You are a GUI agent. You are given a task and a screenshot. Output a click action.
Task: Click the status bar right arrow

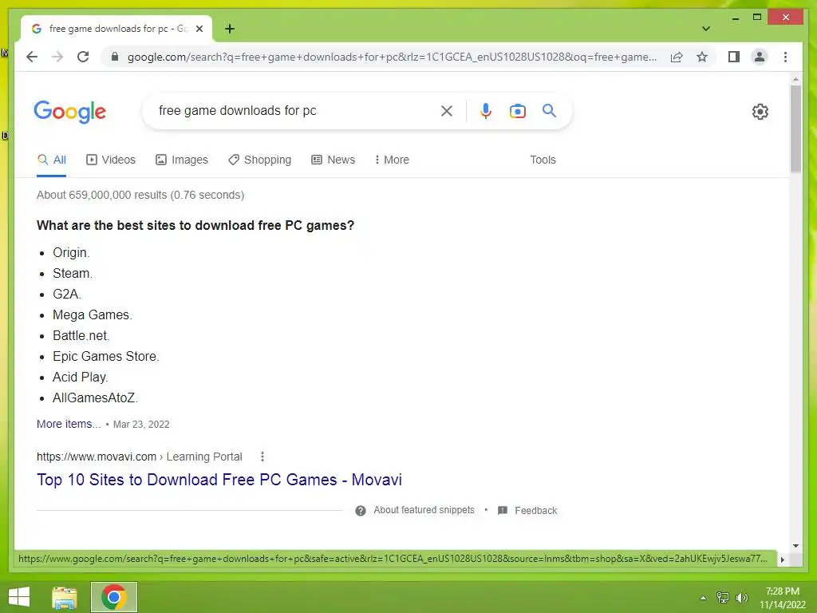coord(782,560)
